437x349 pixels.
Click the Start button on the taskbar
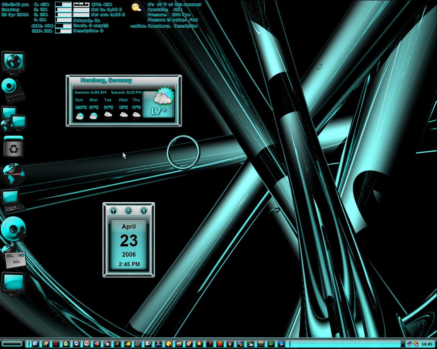[12, 344]
